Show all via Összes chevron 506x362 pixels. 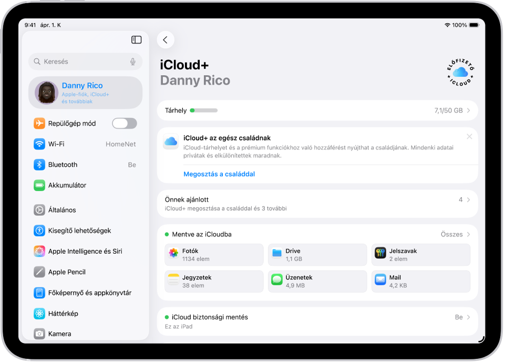469,234
